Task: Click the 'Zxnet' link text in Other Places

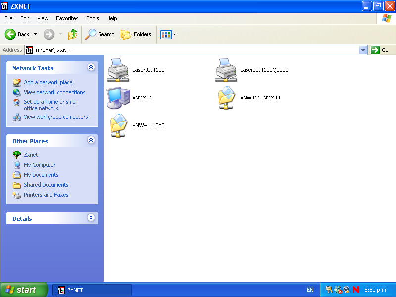Action: pyautogui.click(x=31, y=155)
